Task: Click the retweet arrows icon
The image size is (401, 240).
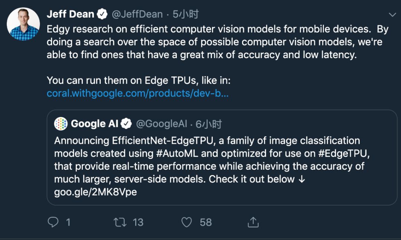Action: click(x=120, y=222)
